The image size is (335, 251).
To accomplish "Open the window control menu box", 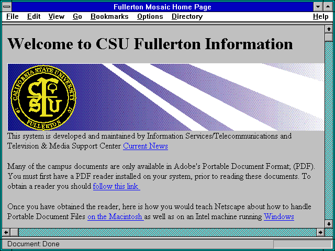I will point(7,7).
